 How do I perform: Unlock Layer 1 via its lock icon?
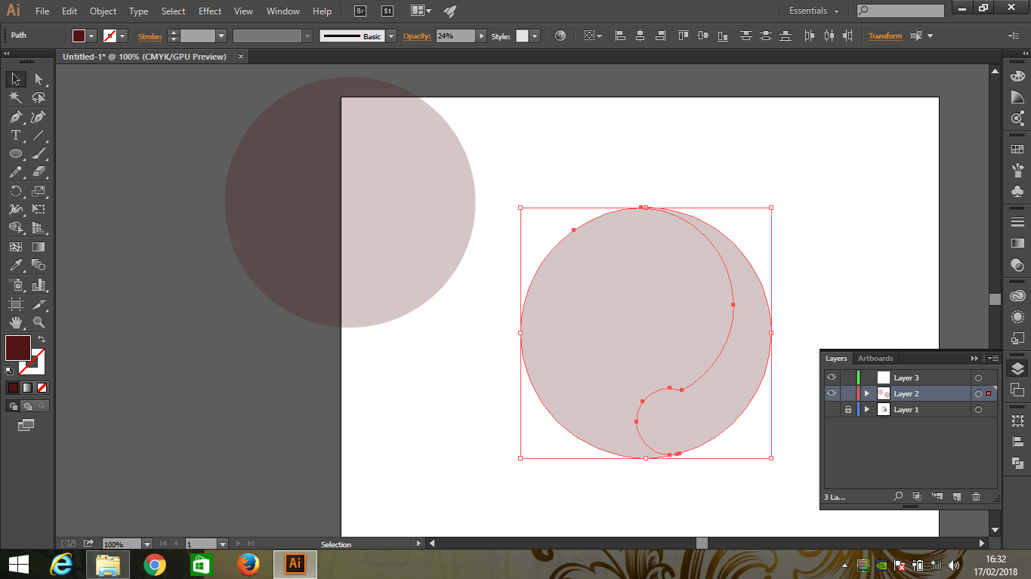point(848,410)
